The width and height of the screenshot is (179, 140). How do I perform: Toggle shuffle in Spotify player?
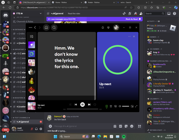click(70, 105)
